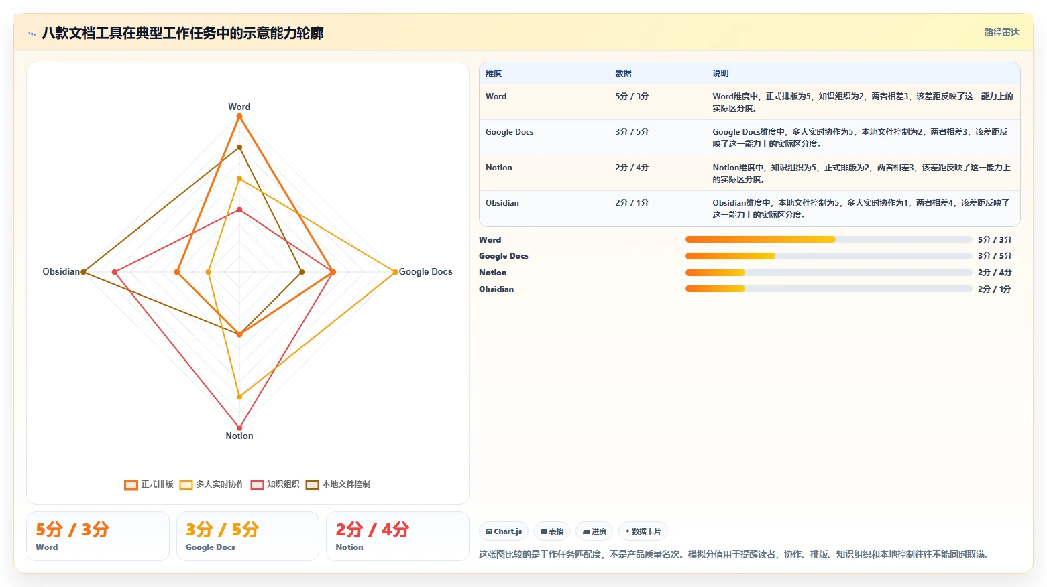Click the 2分 / 1分 value right of Obsidian bar

[995, 289]
